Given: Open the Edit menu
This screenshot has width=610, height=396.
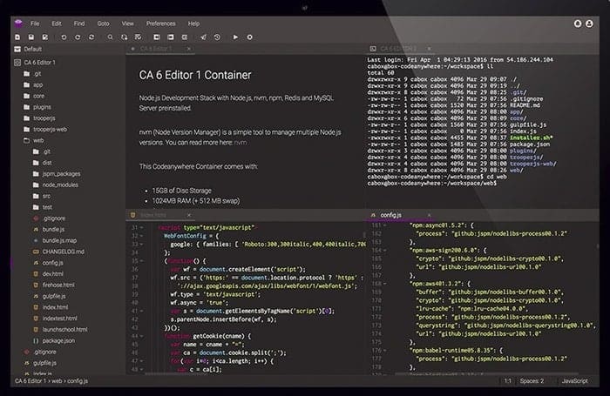Looking at the screenshot, I should [x=57, y=23].
